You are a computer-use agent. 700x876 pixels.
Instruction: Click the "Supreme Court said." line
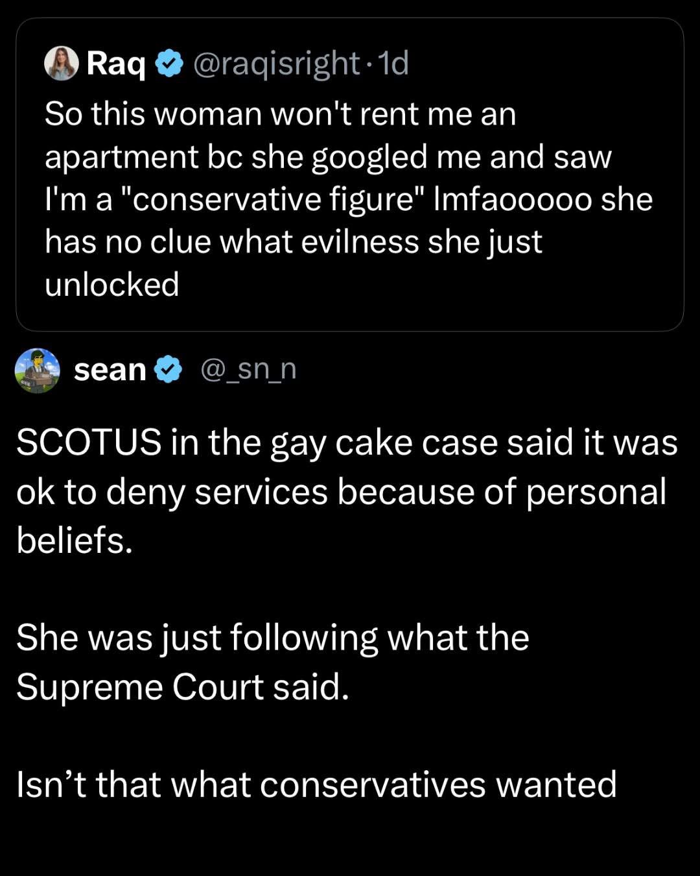tap(183, 687)
